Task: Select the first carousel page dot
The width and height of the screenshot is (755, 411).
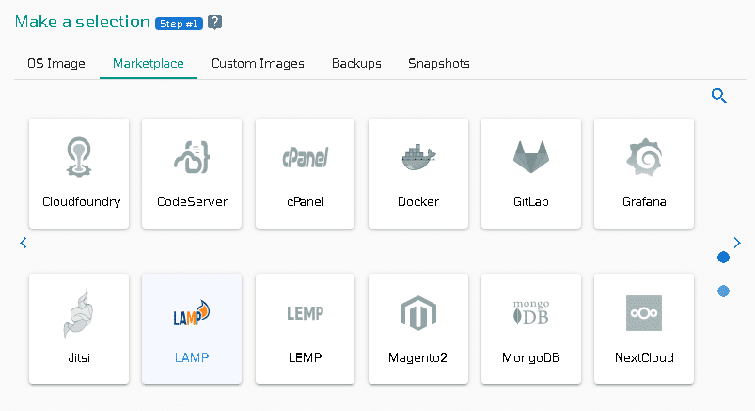Action: (723, 258)
